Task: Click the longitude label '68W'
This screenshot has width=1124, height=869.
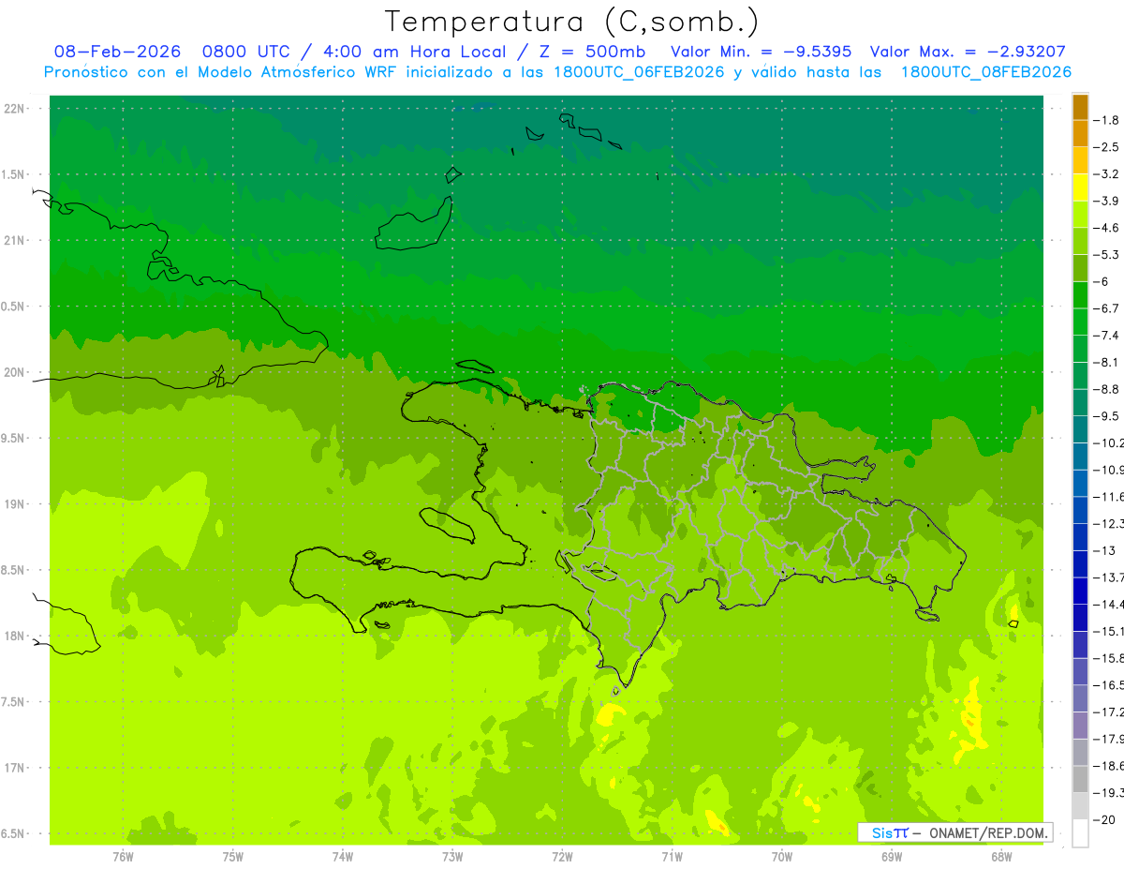Action: 1001,857
